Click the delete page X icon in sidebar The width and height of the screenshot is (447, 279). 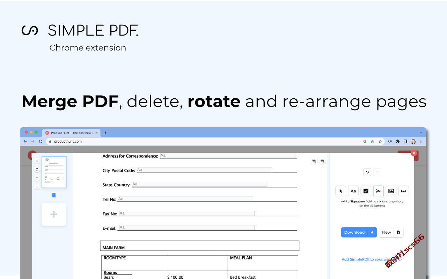click(37, 161)
